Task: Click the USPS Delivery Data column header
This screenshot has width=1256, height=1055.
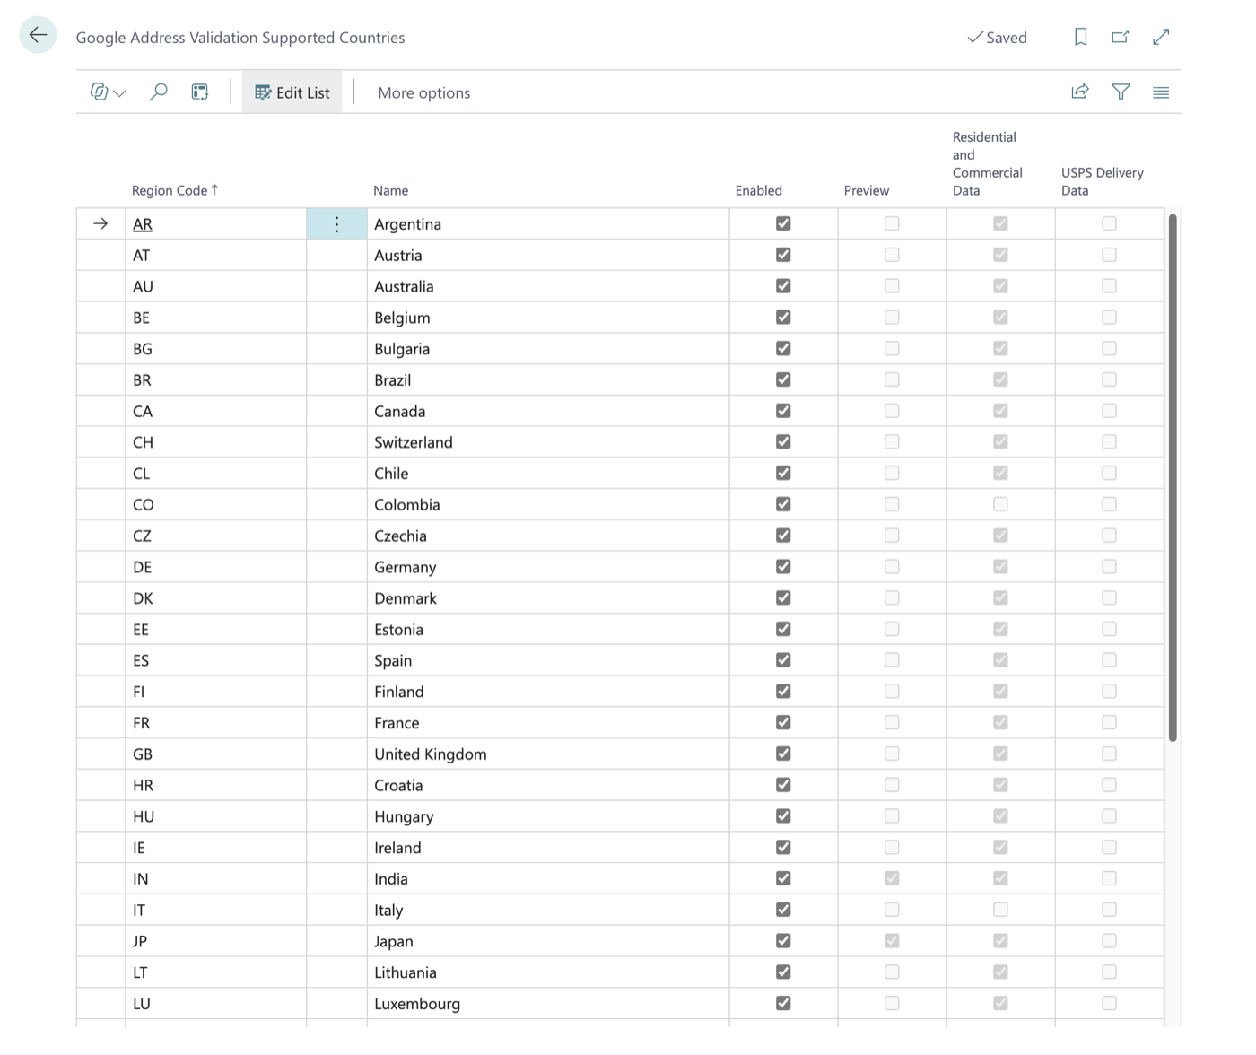Action: pos(1103,181)
